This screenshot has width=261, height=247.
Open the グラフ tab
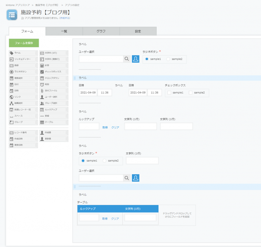click(101, 31)
